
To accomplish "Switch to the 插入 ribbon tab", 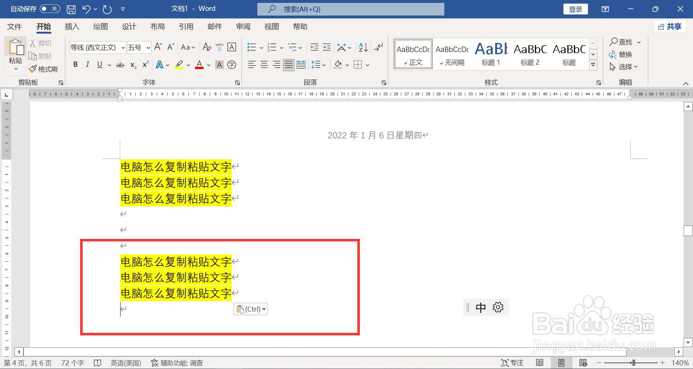I will 71,26.
